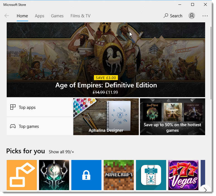Open the Top games tile
This screenshot has height=196, width=216.
click(x=39, y=126)
